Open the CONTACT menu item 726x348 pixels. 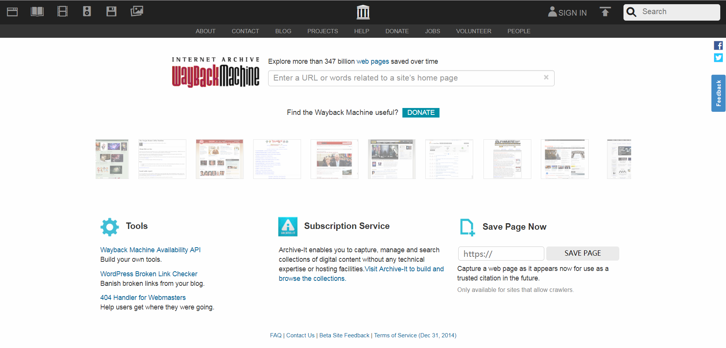[x=245, y=31]
